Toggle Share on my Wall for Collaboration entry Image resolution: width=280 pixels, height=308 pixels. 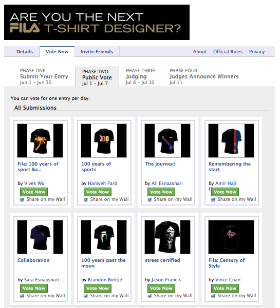pos(22,296)
